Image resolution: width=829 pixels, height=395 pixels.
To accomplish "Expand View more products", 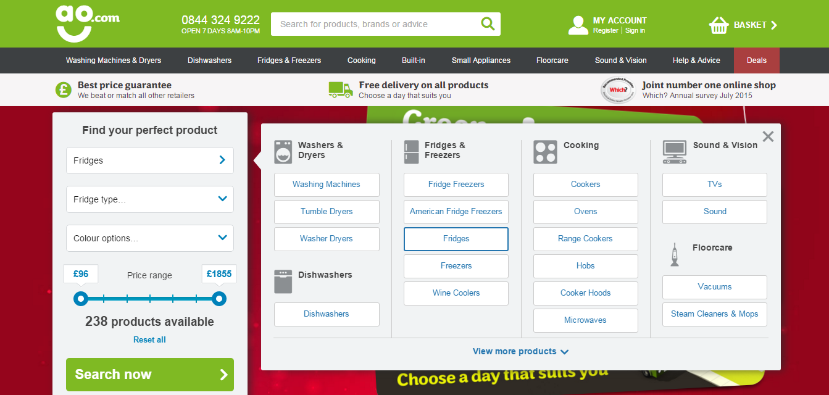I will point(521,351).
